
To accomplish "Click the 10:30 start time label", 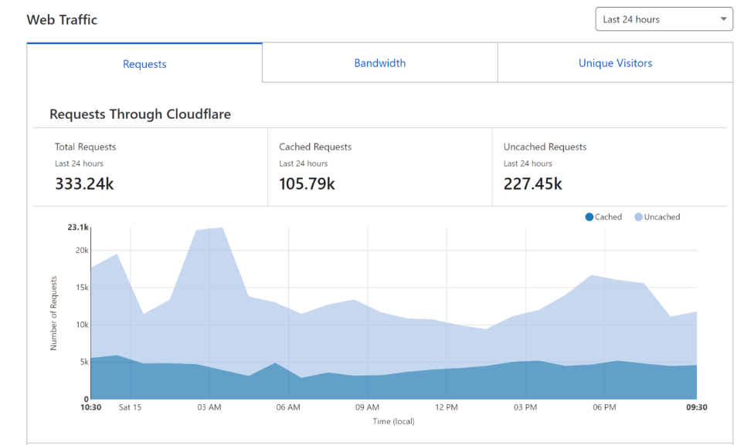I will pyautogui.click(x=91, y=407).
